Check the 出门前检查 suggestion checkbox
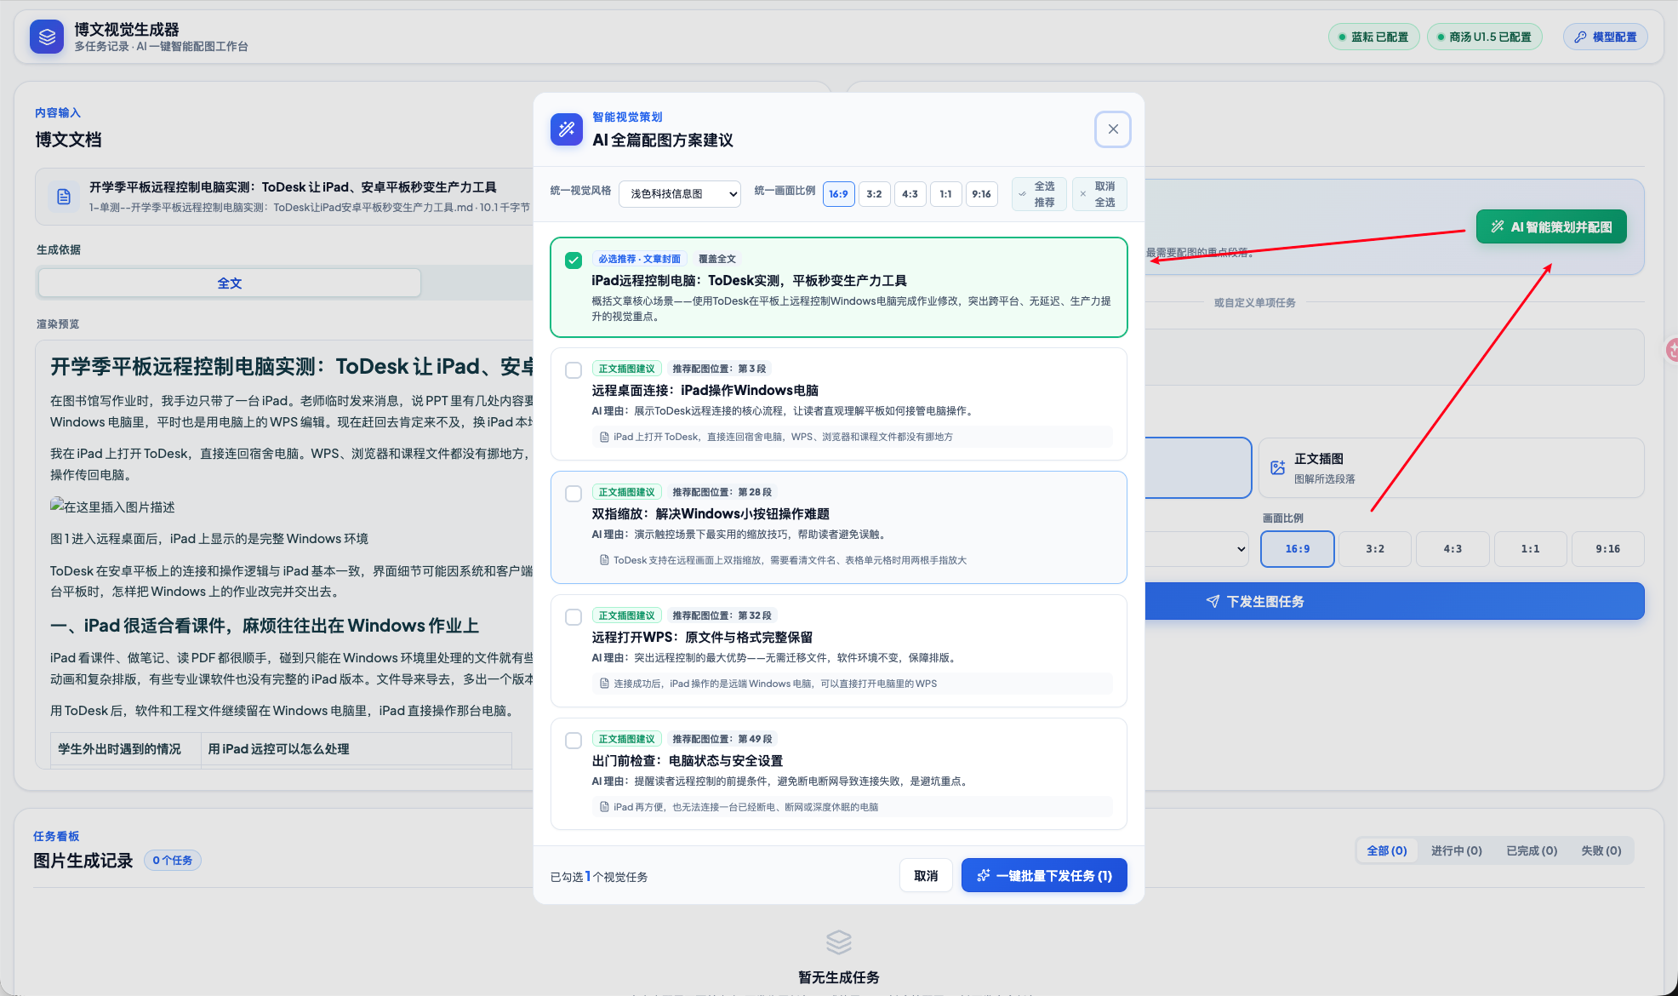 pos(574,741)
